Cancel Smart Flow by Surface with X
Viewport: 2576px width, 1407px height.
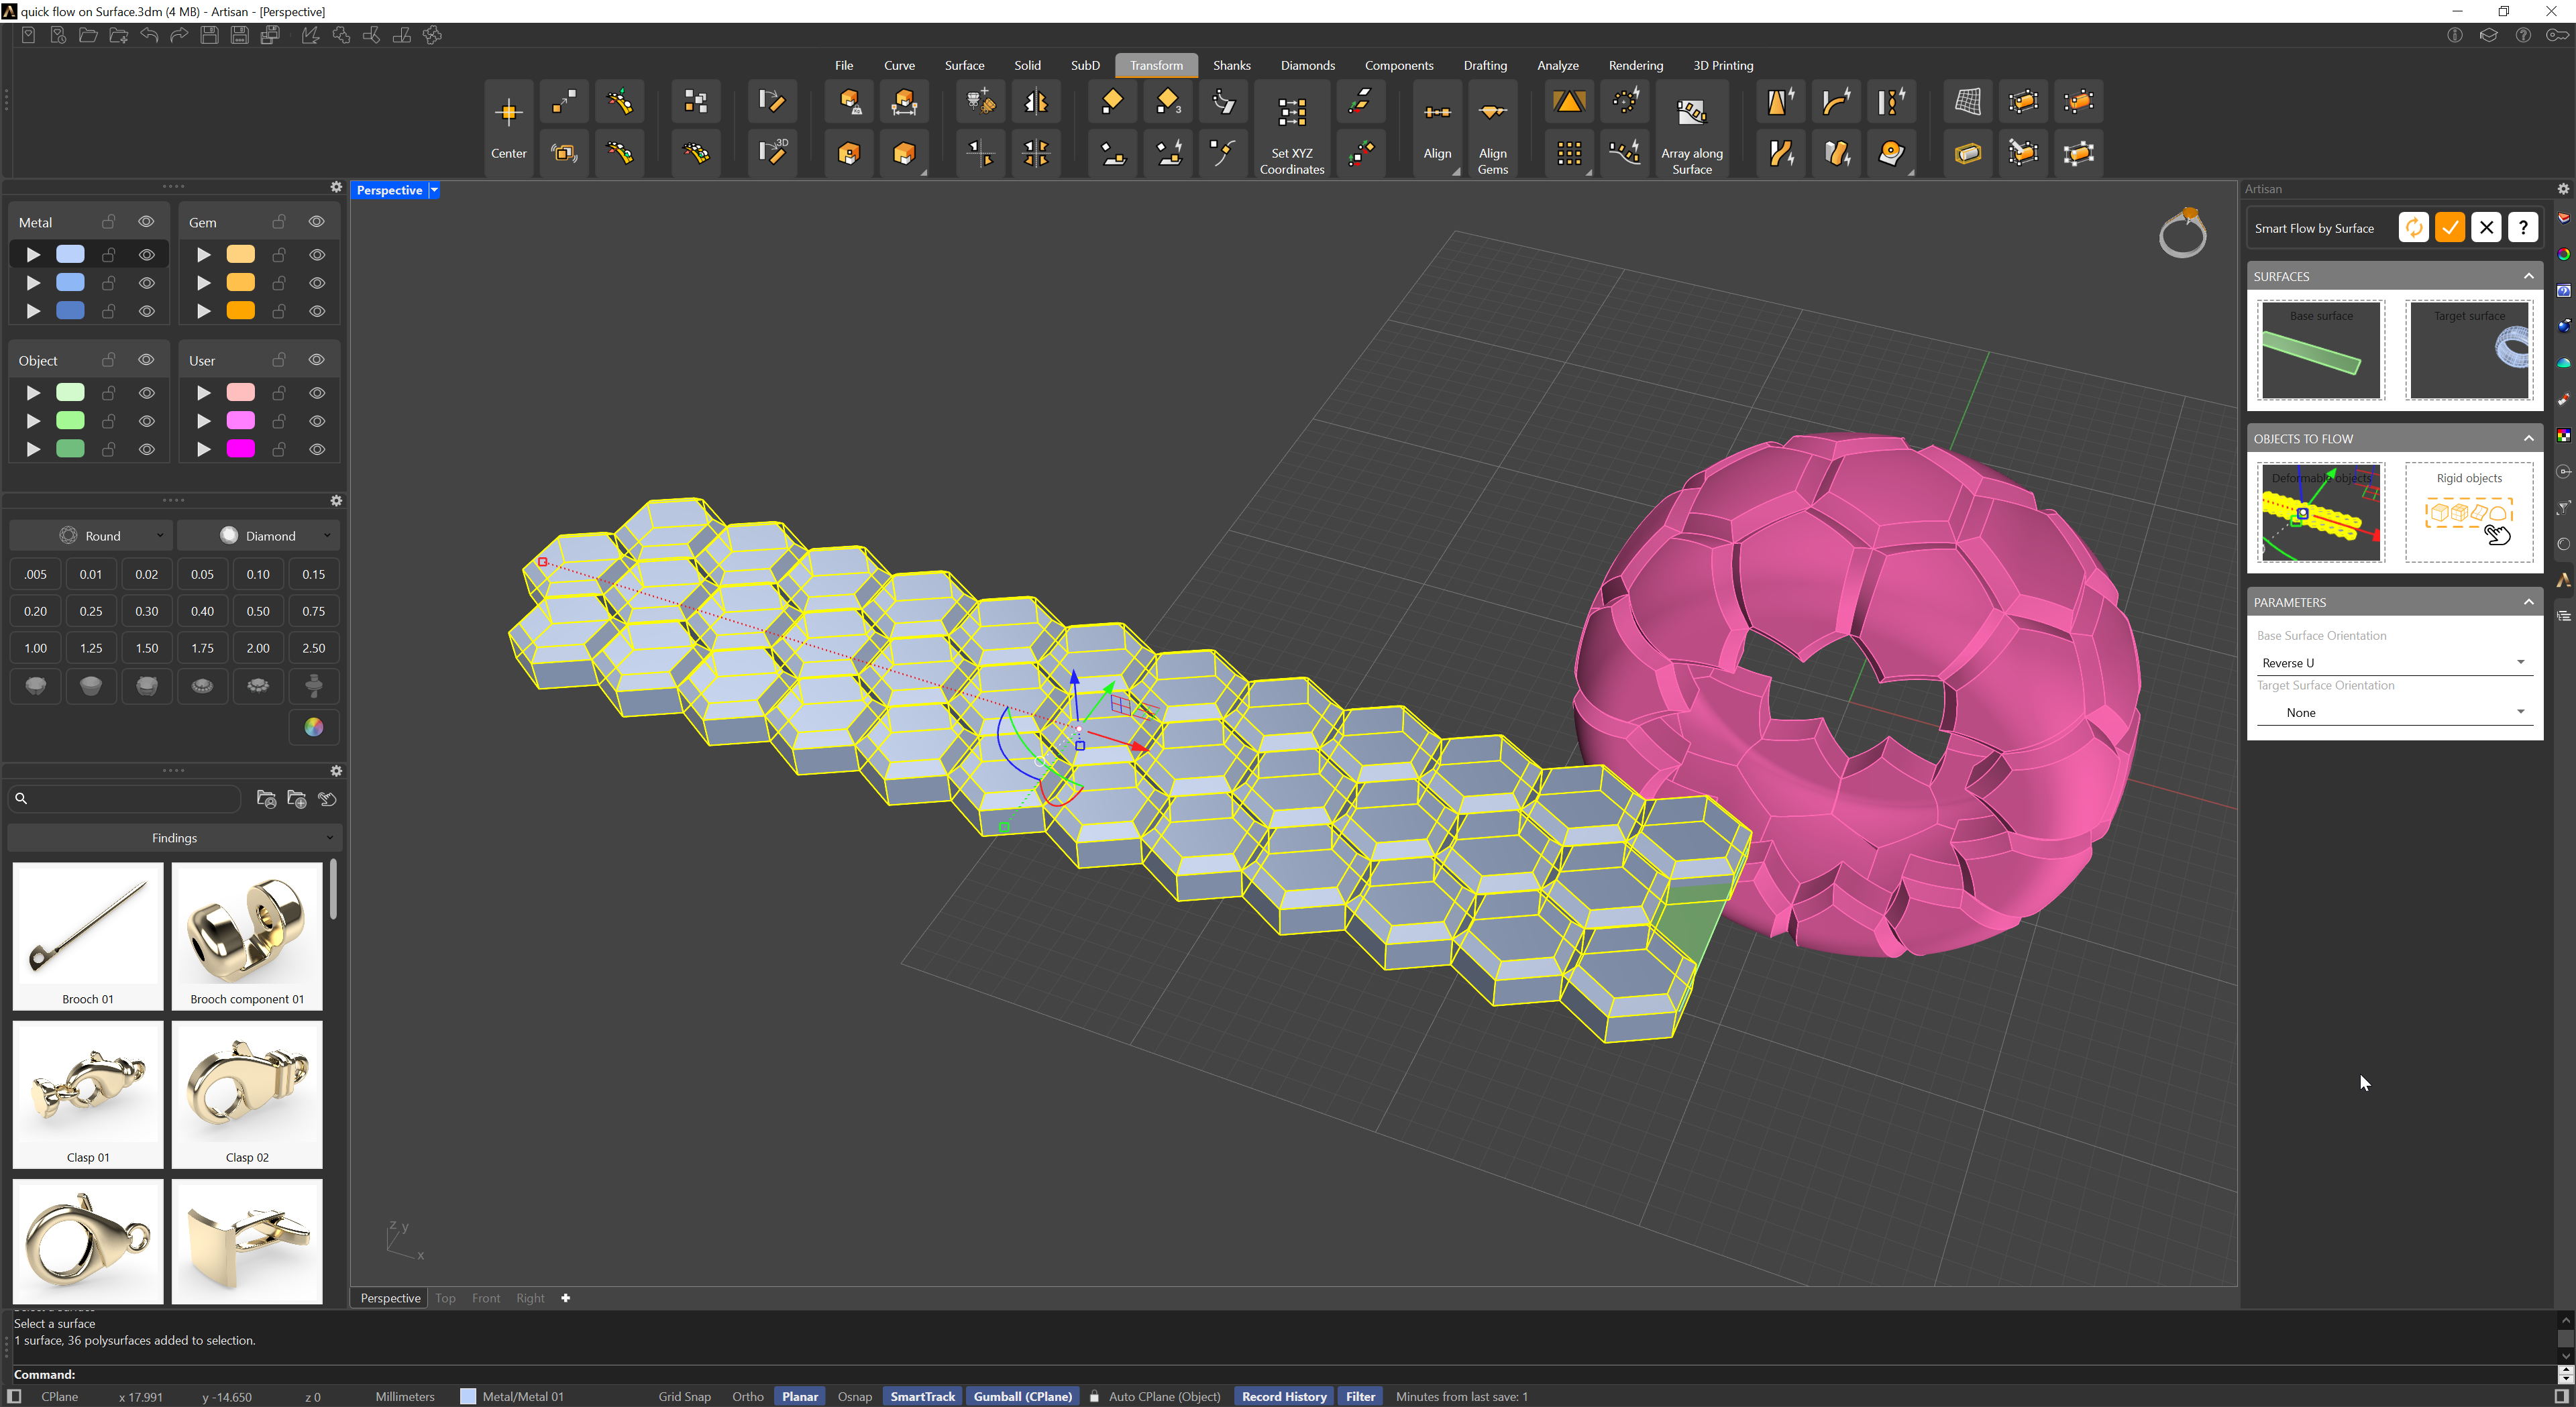(2486, 228)
